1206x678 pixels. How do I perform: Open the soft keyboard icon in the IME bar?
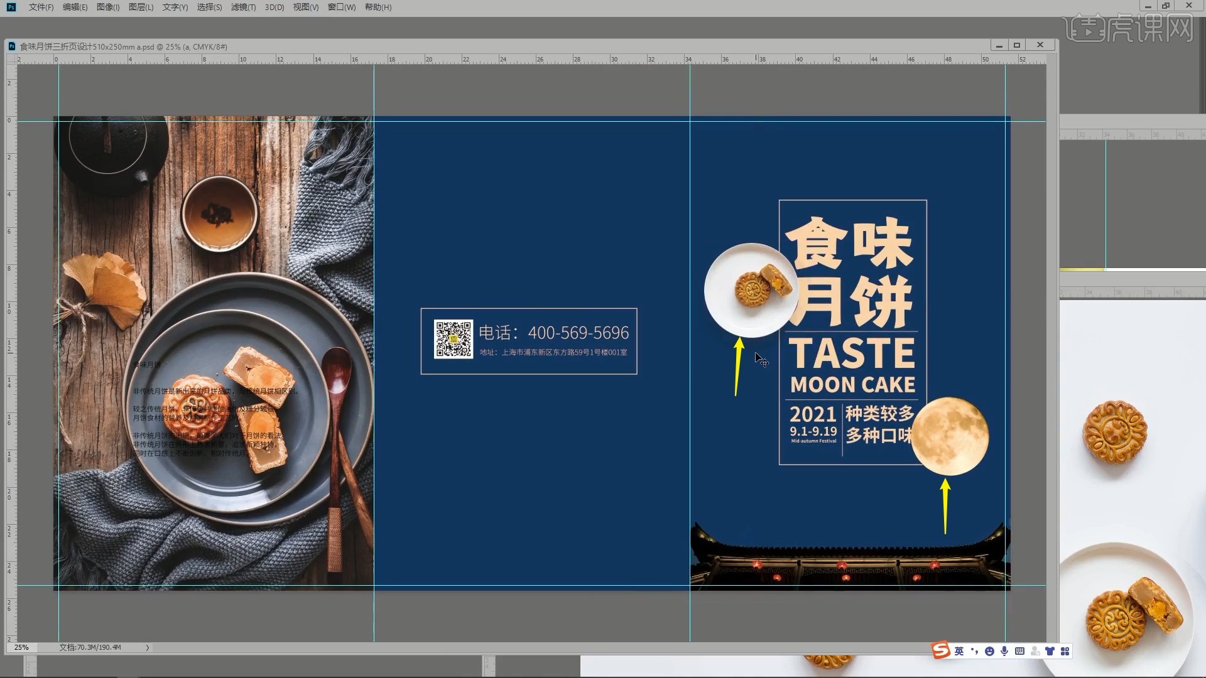coord(1019,651)
